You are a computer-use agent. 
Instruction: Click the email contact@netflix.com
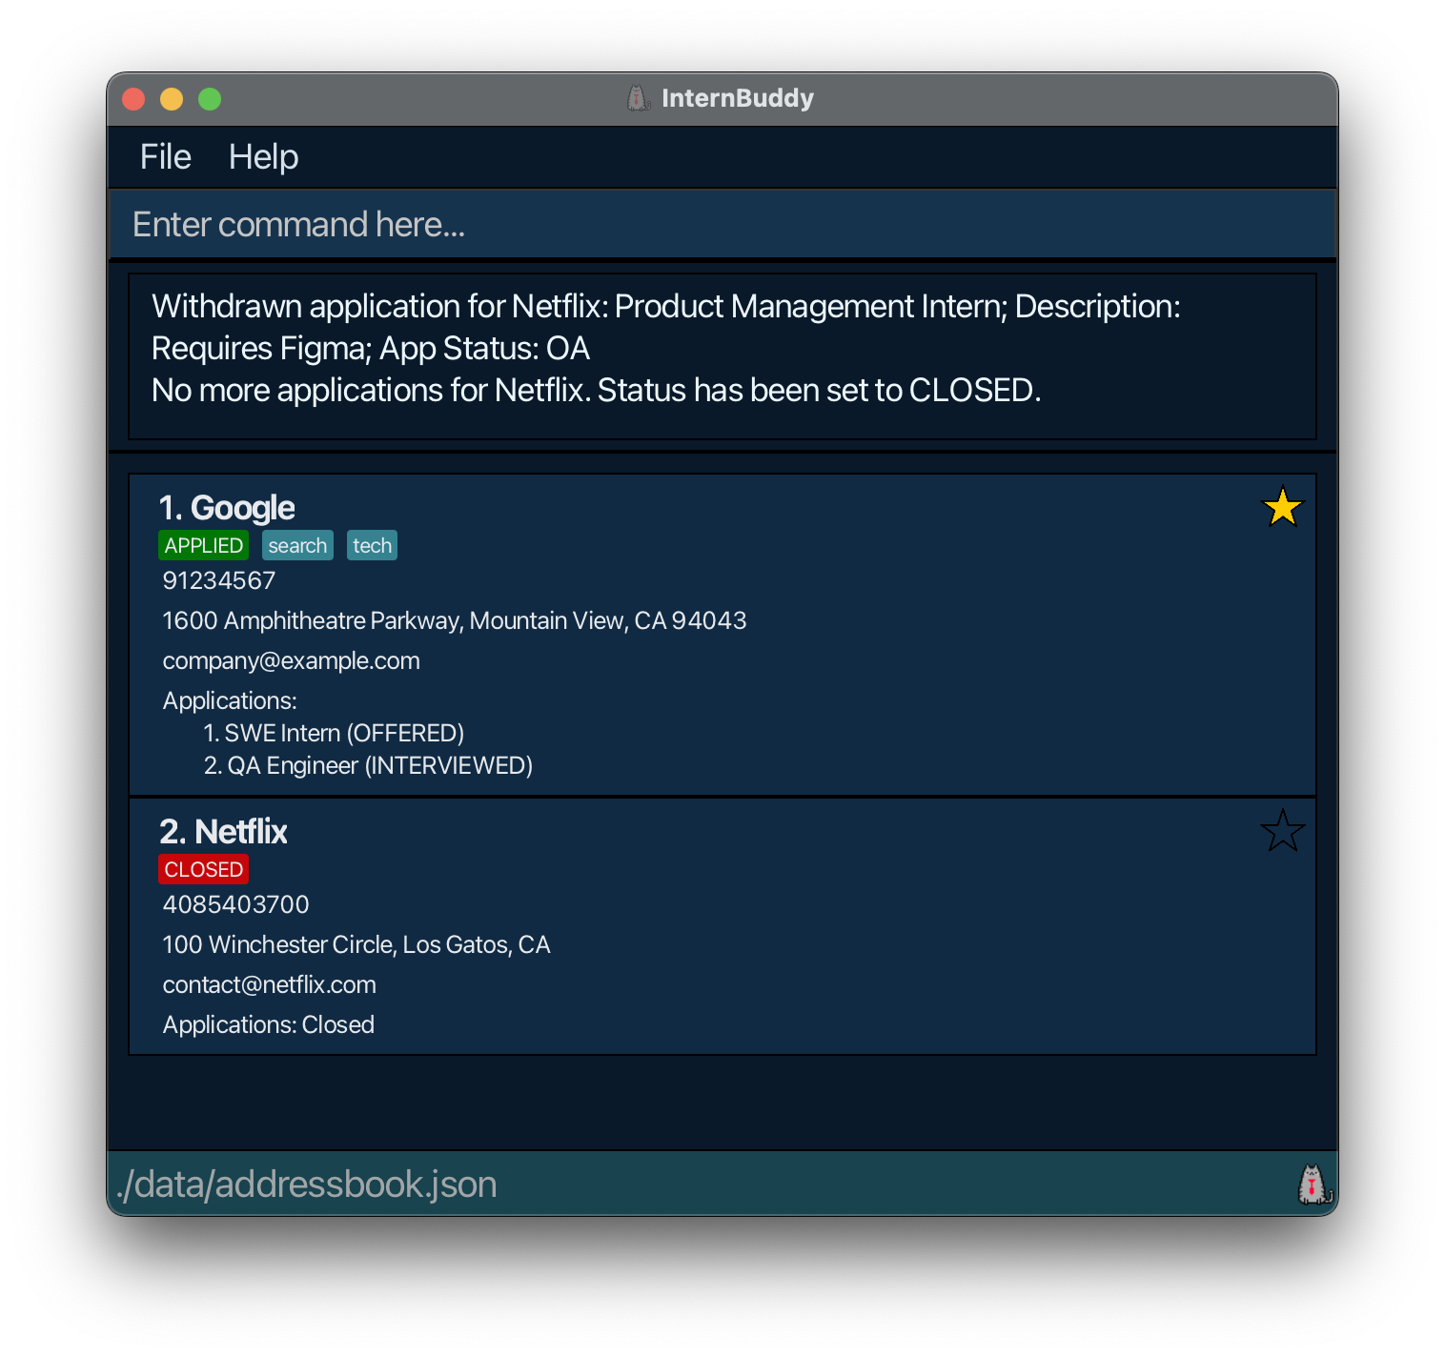coord(269,984)
